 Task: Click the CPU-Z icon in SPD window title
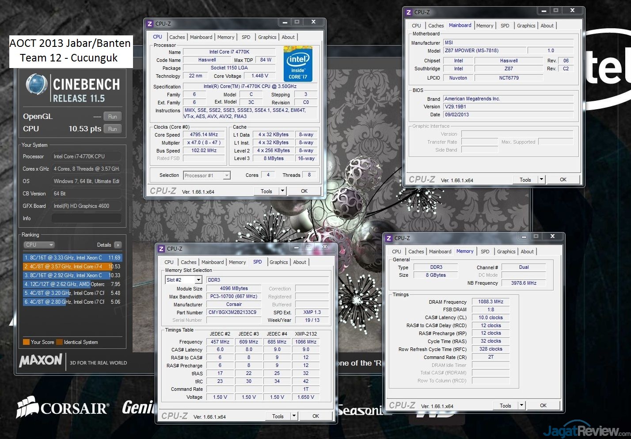(162, 249)
